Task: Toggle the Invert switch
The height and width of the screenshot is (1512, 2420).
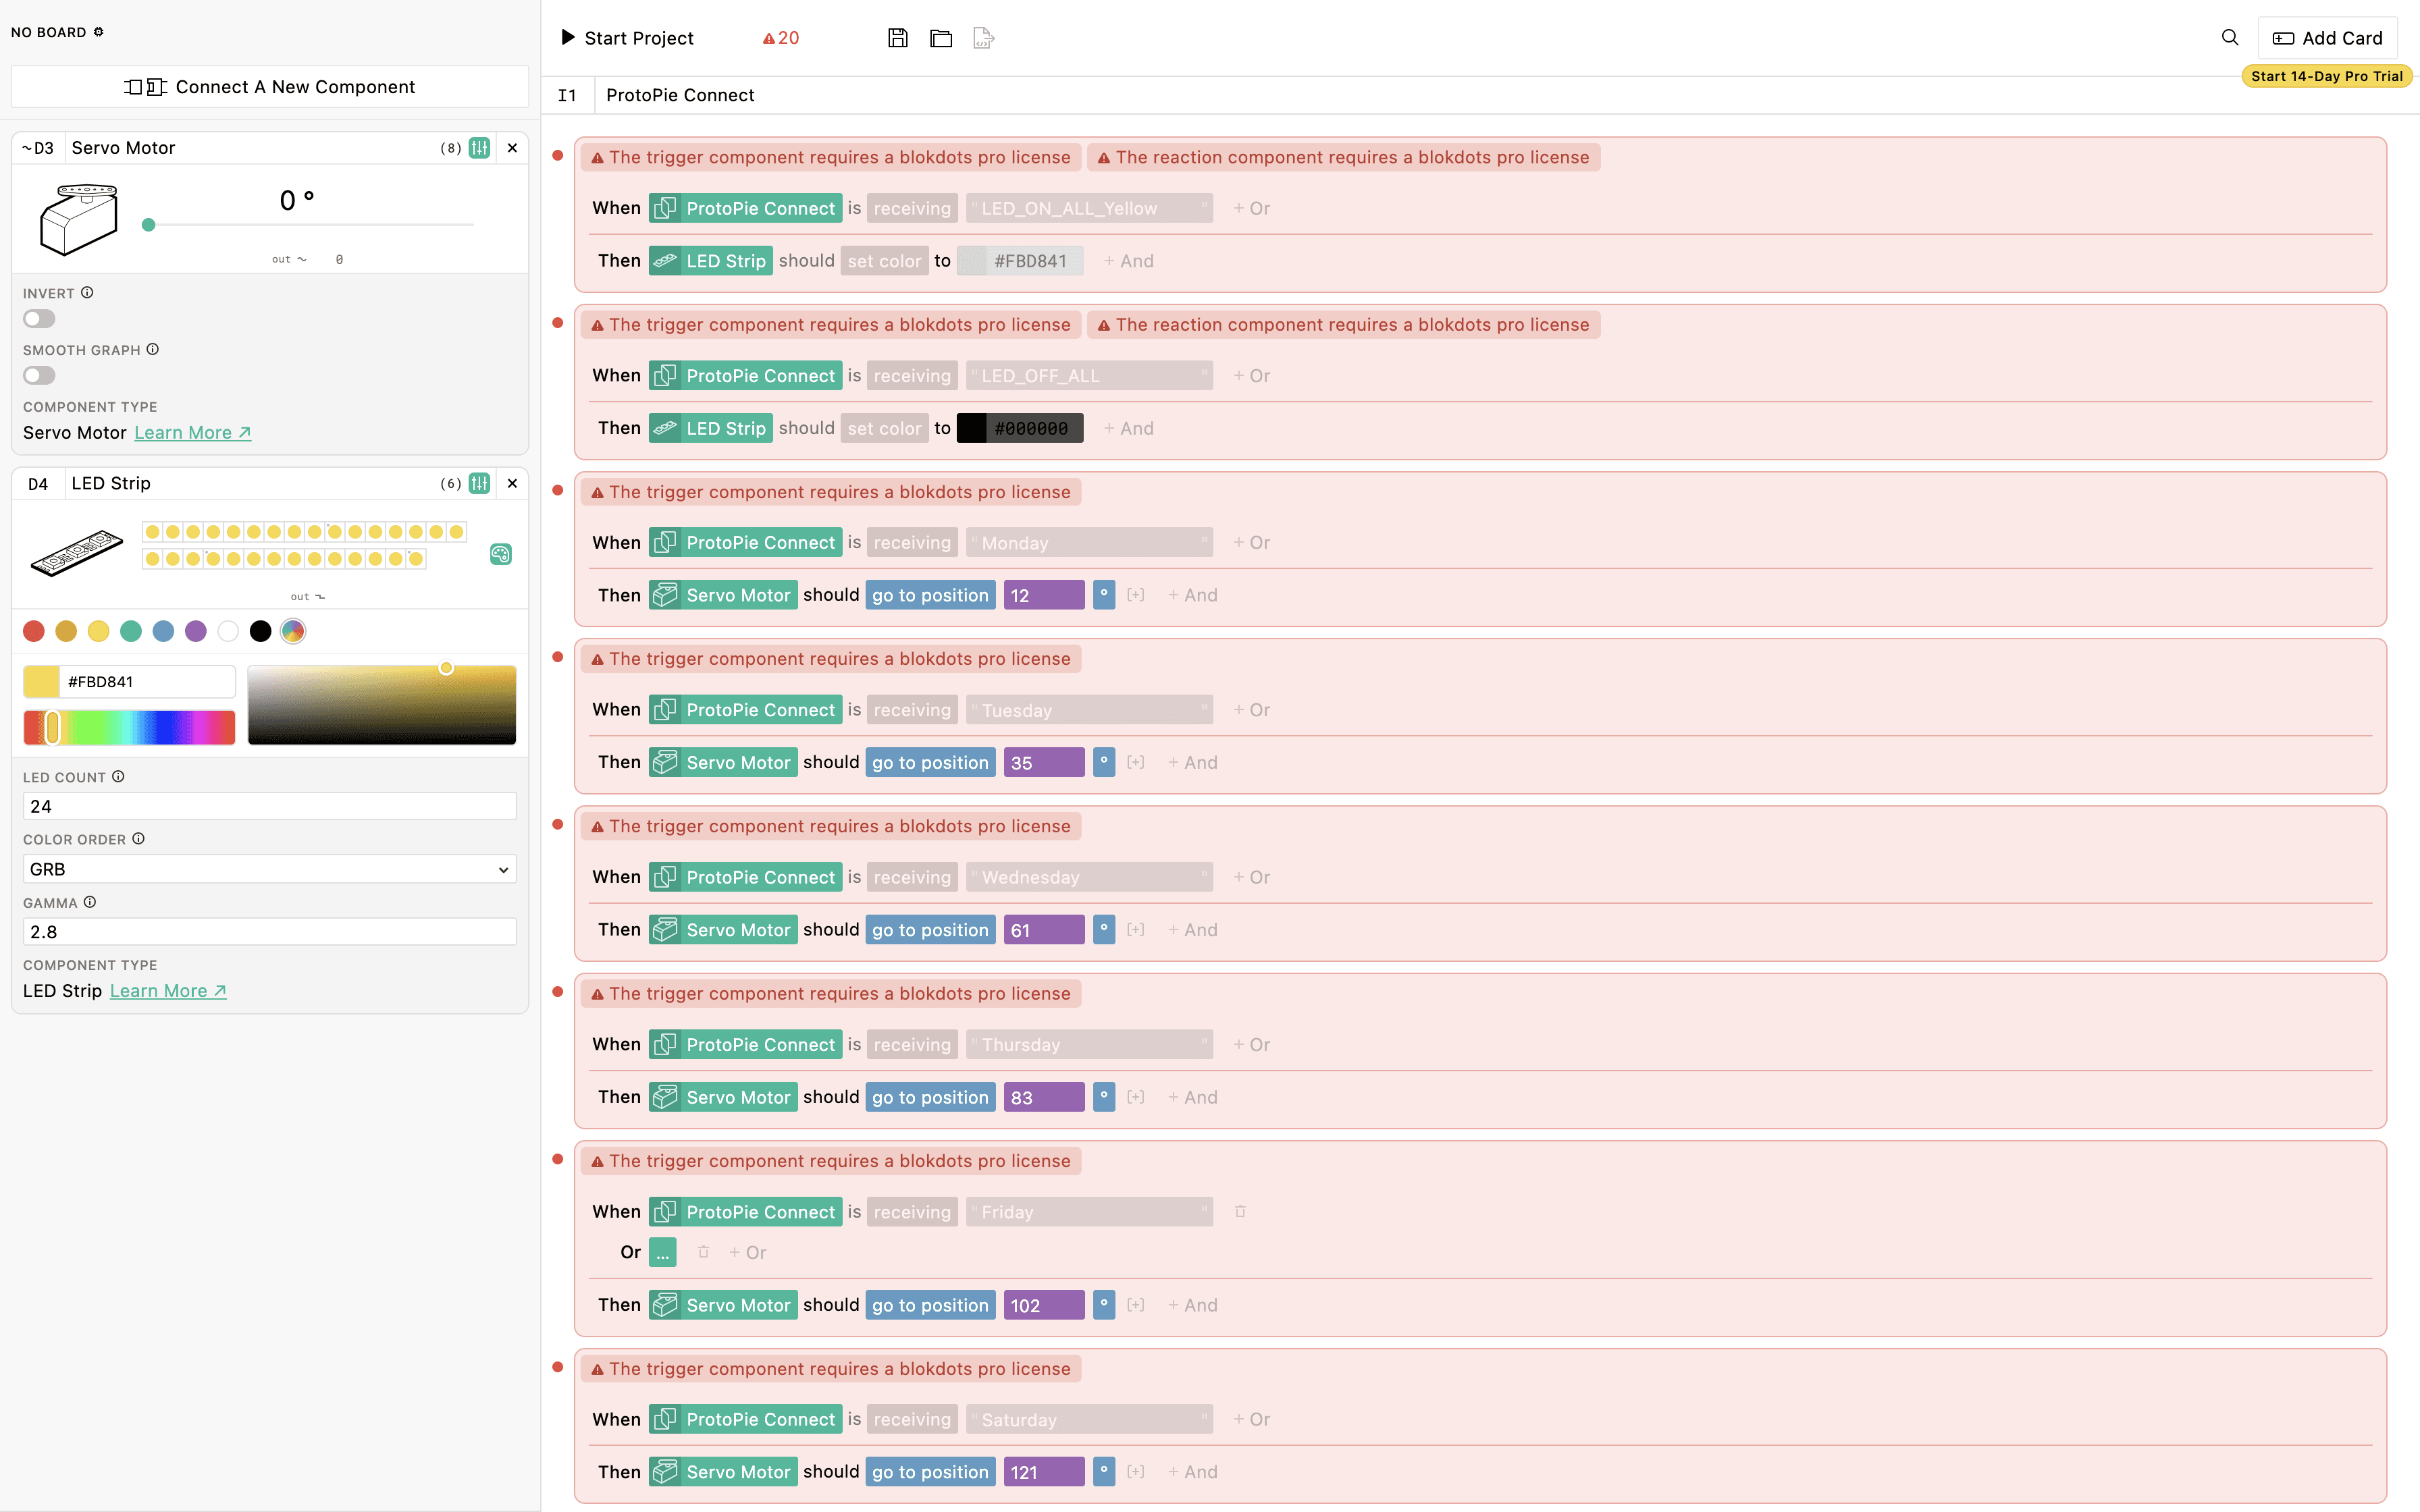Action: [39, 319]
